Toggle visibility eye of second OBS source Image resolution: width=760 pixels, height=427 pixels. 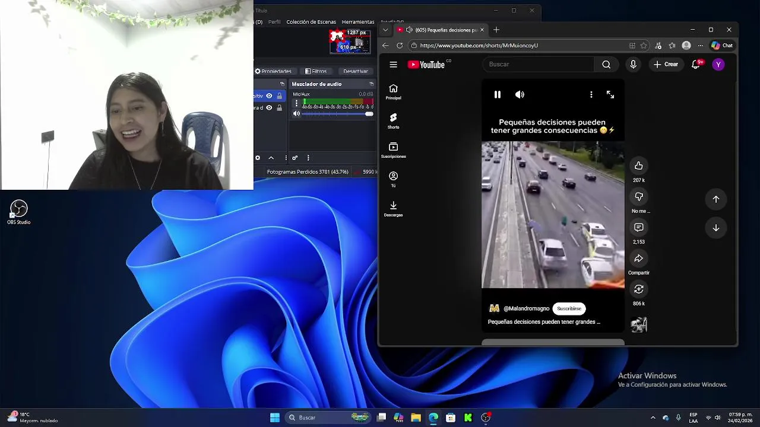(269, 108)
